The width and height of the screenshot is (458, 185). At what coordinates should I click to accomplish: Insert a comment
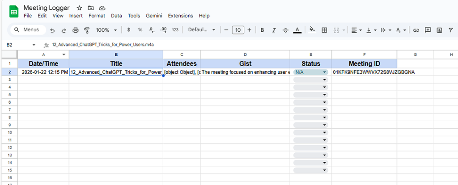click(x=428, y=30)
